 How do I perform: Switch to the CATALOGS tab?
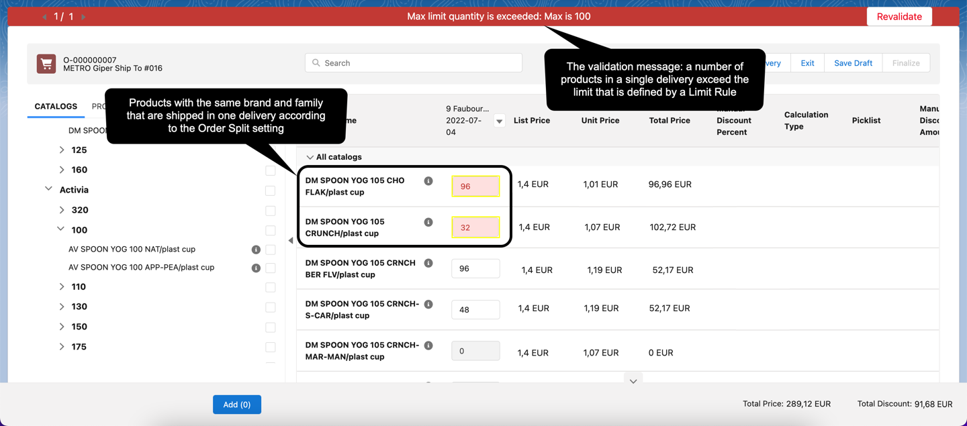coord(55,106)
